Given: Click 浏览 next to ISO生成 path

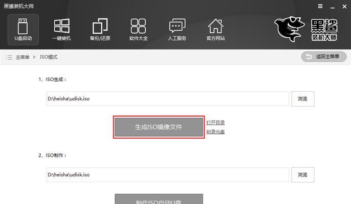Looking at the screenshot, I should tap(303, 98).
